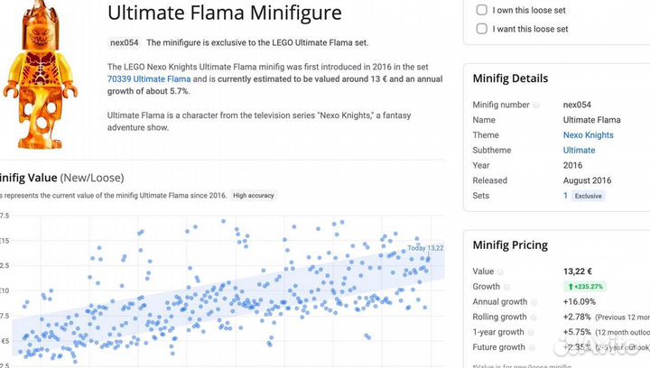Screen dimensions: 650x368
Task: Click info icon next to Annual growth
Action: [x=532, y=302]
